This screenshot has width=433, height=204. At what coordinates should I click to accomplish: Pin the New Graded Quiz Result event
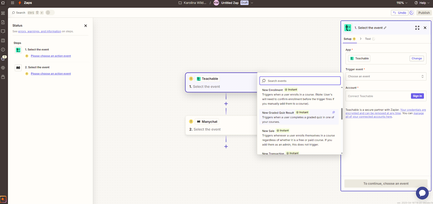[x=333, y=112]
